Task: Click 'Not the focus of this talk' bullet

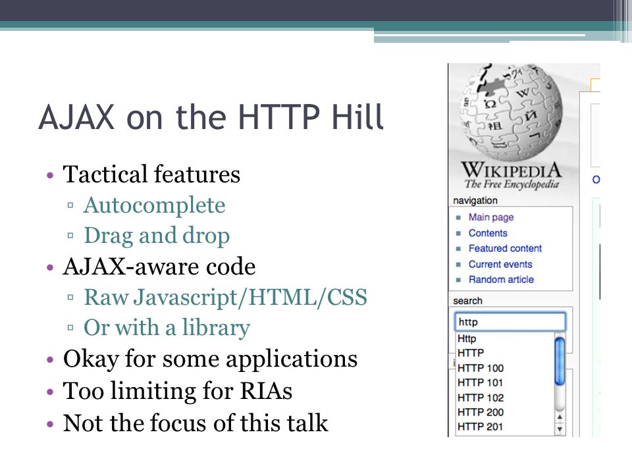Action: 196,423
